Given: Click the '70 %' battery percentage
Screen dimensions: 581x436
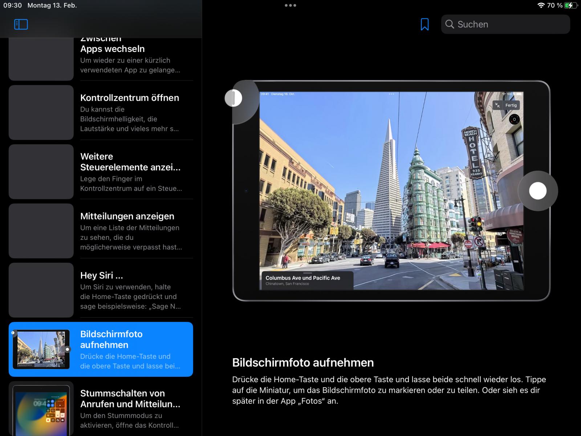Looking at the screenshot, I should coord(555,5).
